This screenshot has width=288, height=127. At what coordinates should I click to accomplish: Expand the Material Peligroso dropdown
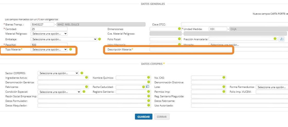click(x=49, y=33)
